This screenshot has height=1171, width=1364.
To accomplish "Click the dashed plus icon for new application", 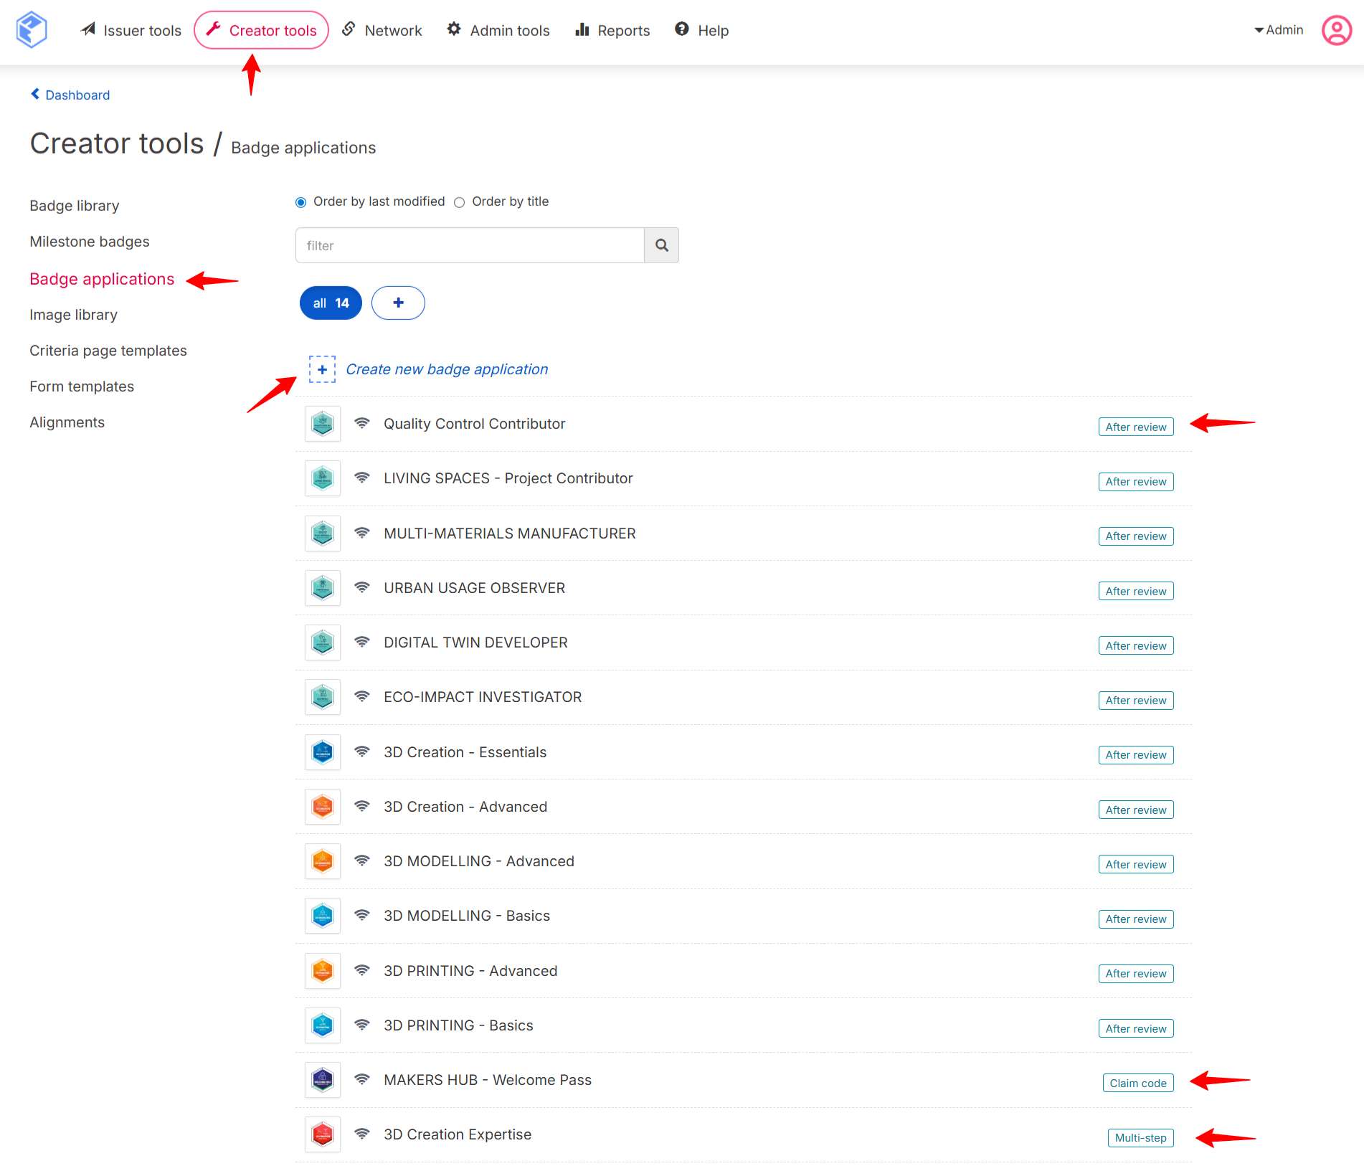I will tap(323, 369).
